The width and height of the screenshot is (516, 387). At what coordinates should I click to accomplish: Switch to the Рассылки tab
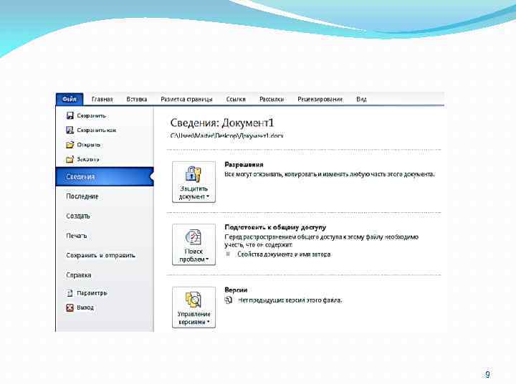coord(272,99)
